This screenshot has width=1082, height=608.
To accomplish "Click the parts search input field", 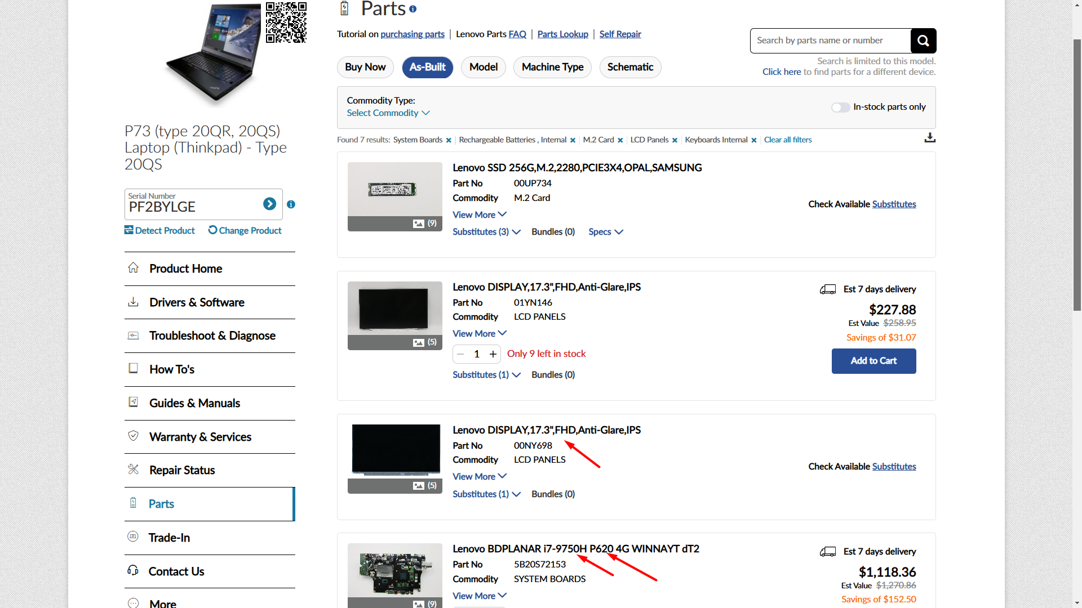I will [830, 41].
